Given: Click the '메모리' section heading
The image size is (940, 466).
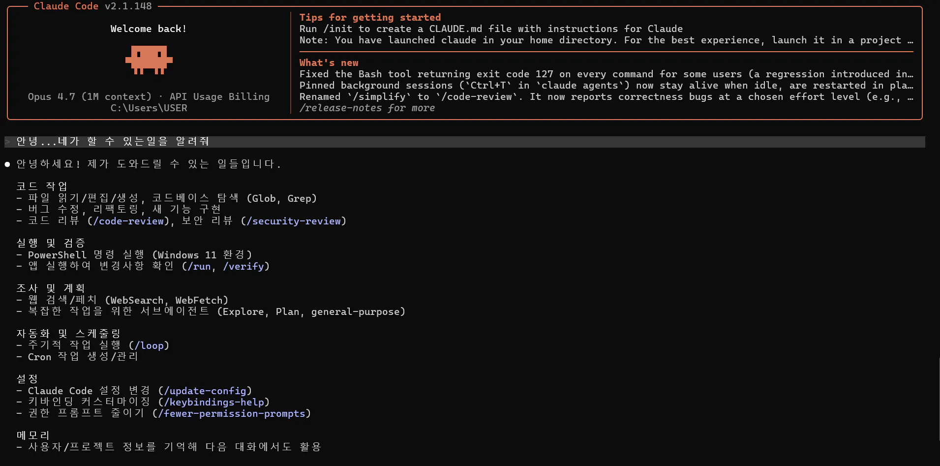Looking at the screenshot, I should tap(33, 435).
